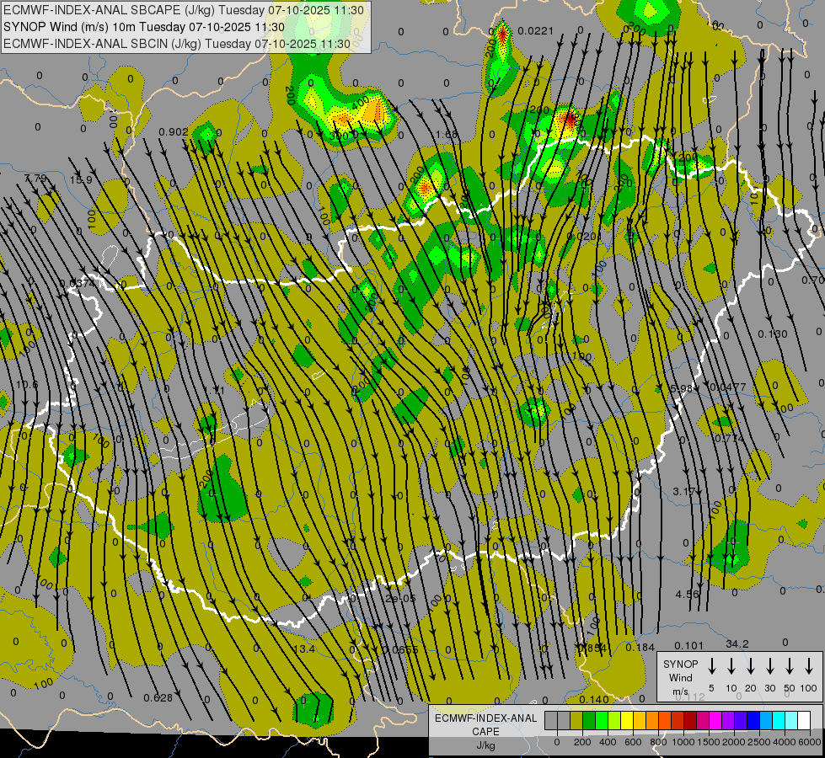Pick the 100 m/s wind arrow in legend
This screenshot has height=758, width=825.
pos(809,666)
